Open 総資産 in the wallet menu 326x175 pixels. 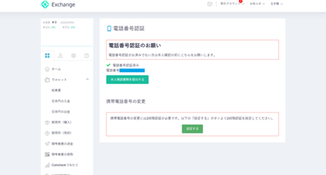coord(56,90)
